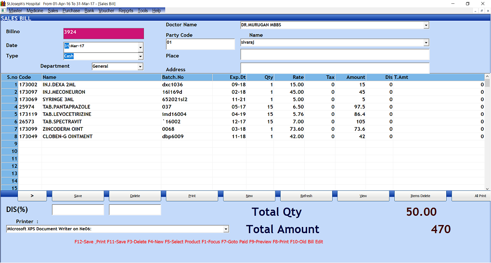Image resolution: width=491 pixels, height=263 pixels.
Task: Open the Doctor Name dropdown
Action: pos(426,25)
